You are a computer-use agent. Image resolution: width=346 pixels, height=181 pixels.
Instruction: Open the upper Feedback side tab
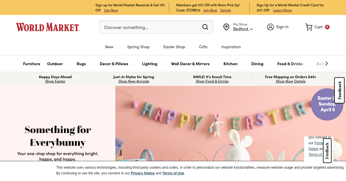pyautogui.click(x=339, y=90)
